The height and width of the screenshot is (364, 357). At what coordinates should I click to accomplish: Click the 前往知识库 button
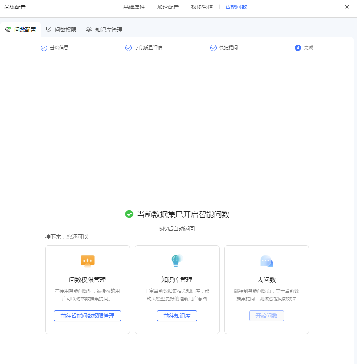pyautogui.click(x=177, y=316)
